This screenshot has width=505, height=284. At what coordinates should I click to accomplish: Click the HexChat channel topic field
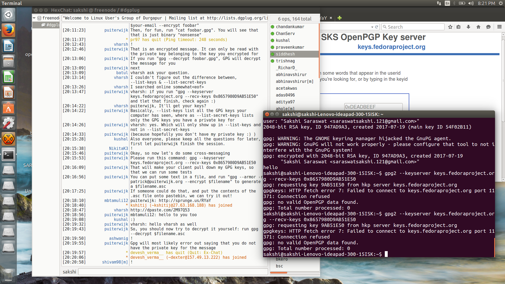click(165, 18)
